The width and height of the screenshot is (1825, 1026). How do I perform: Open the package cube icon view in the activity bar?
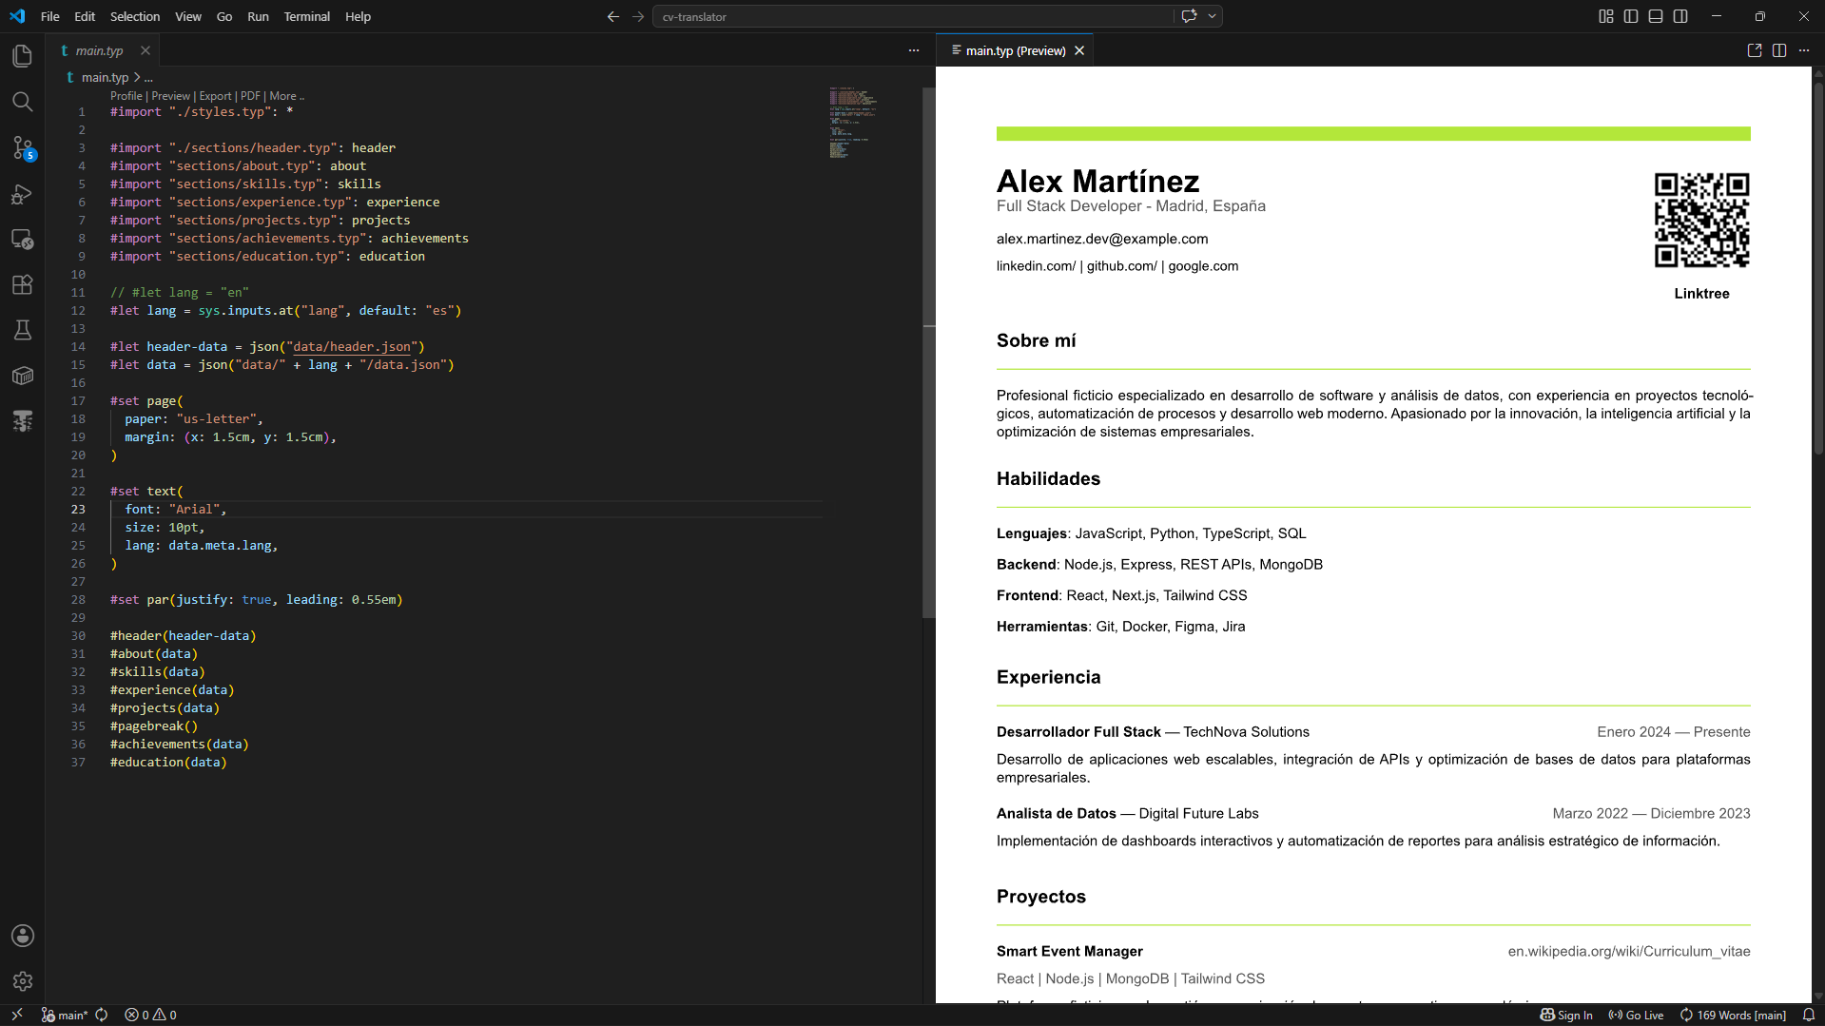click(23, 376)
